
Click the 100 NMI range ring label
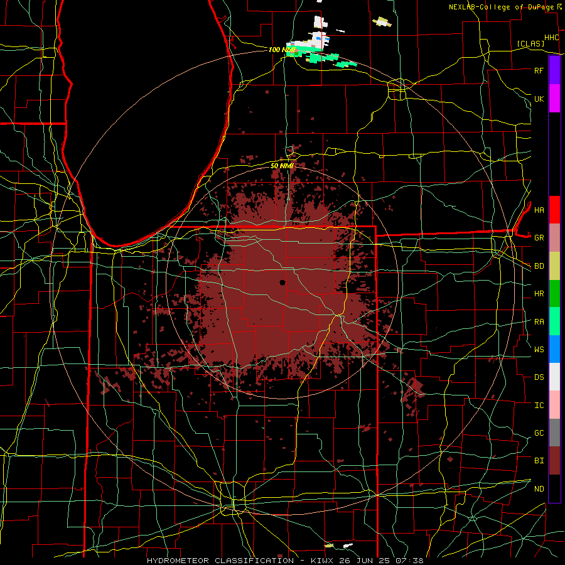282,50
